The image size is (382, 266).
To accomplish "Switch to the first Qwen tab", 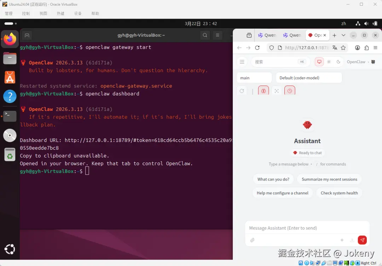I will 267,35.
